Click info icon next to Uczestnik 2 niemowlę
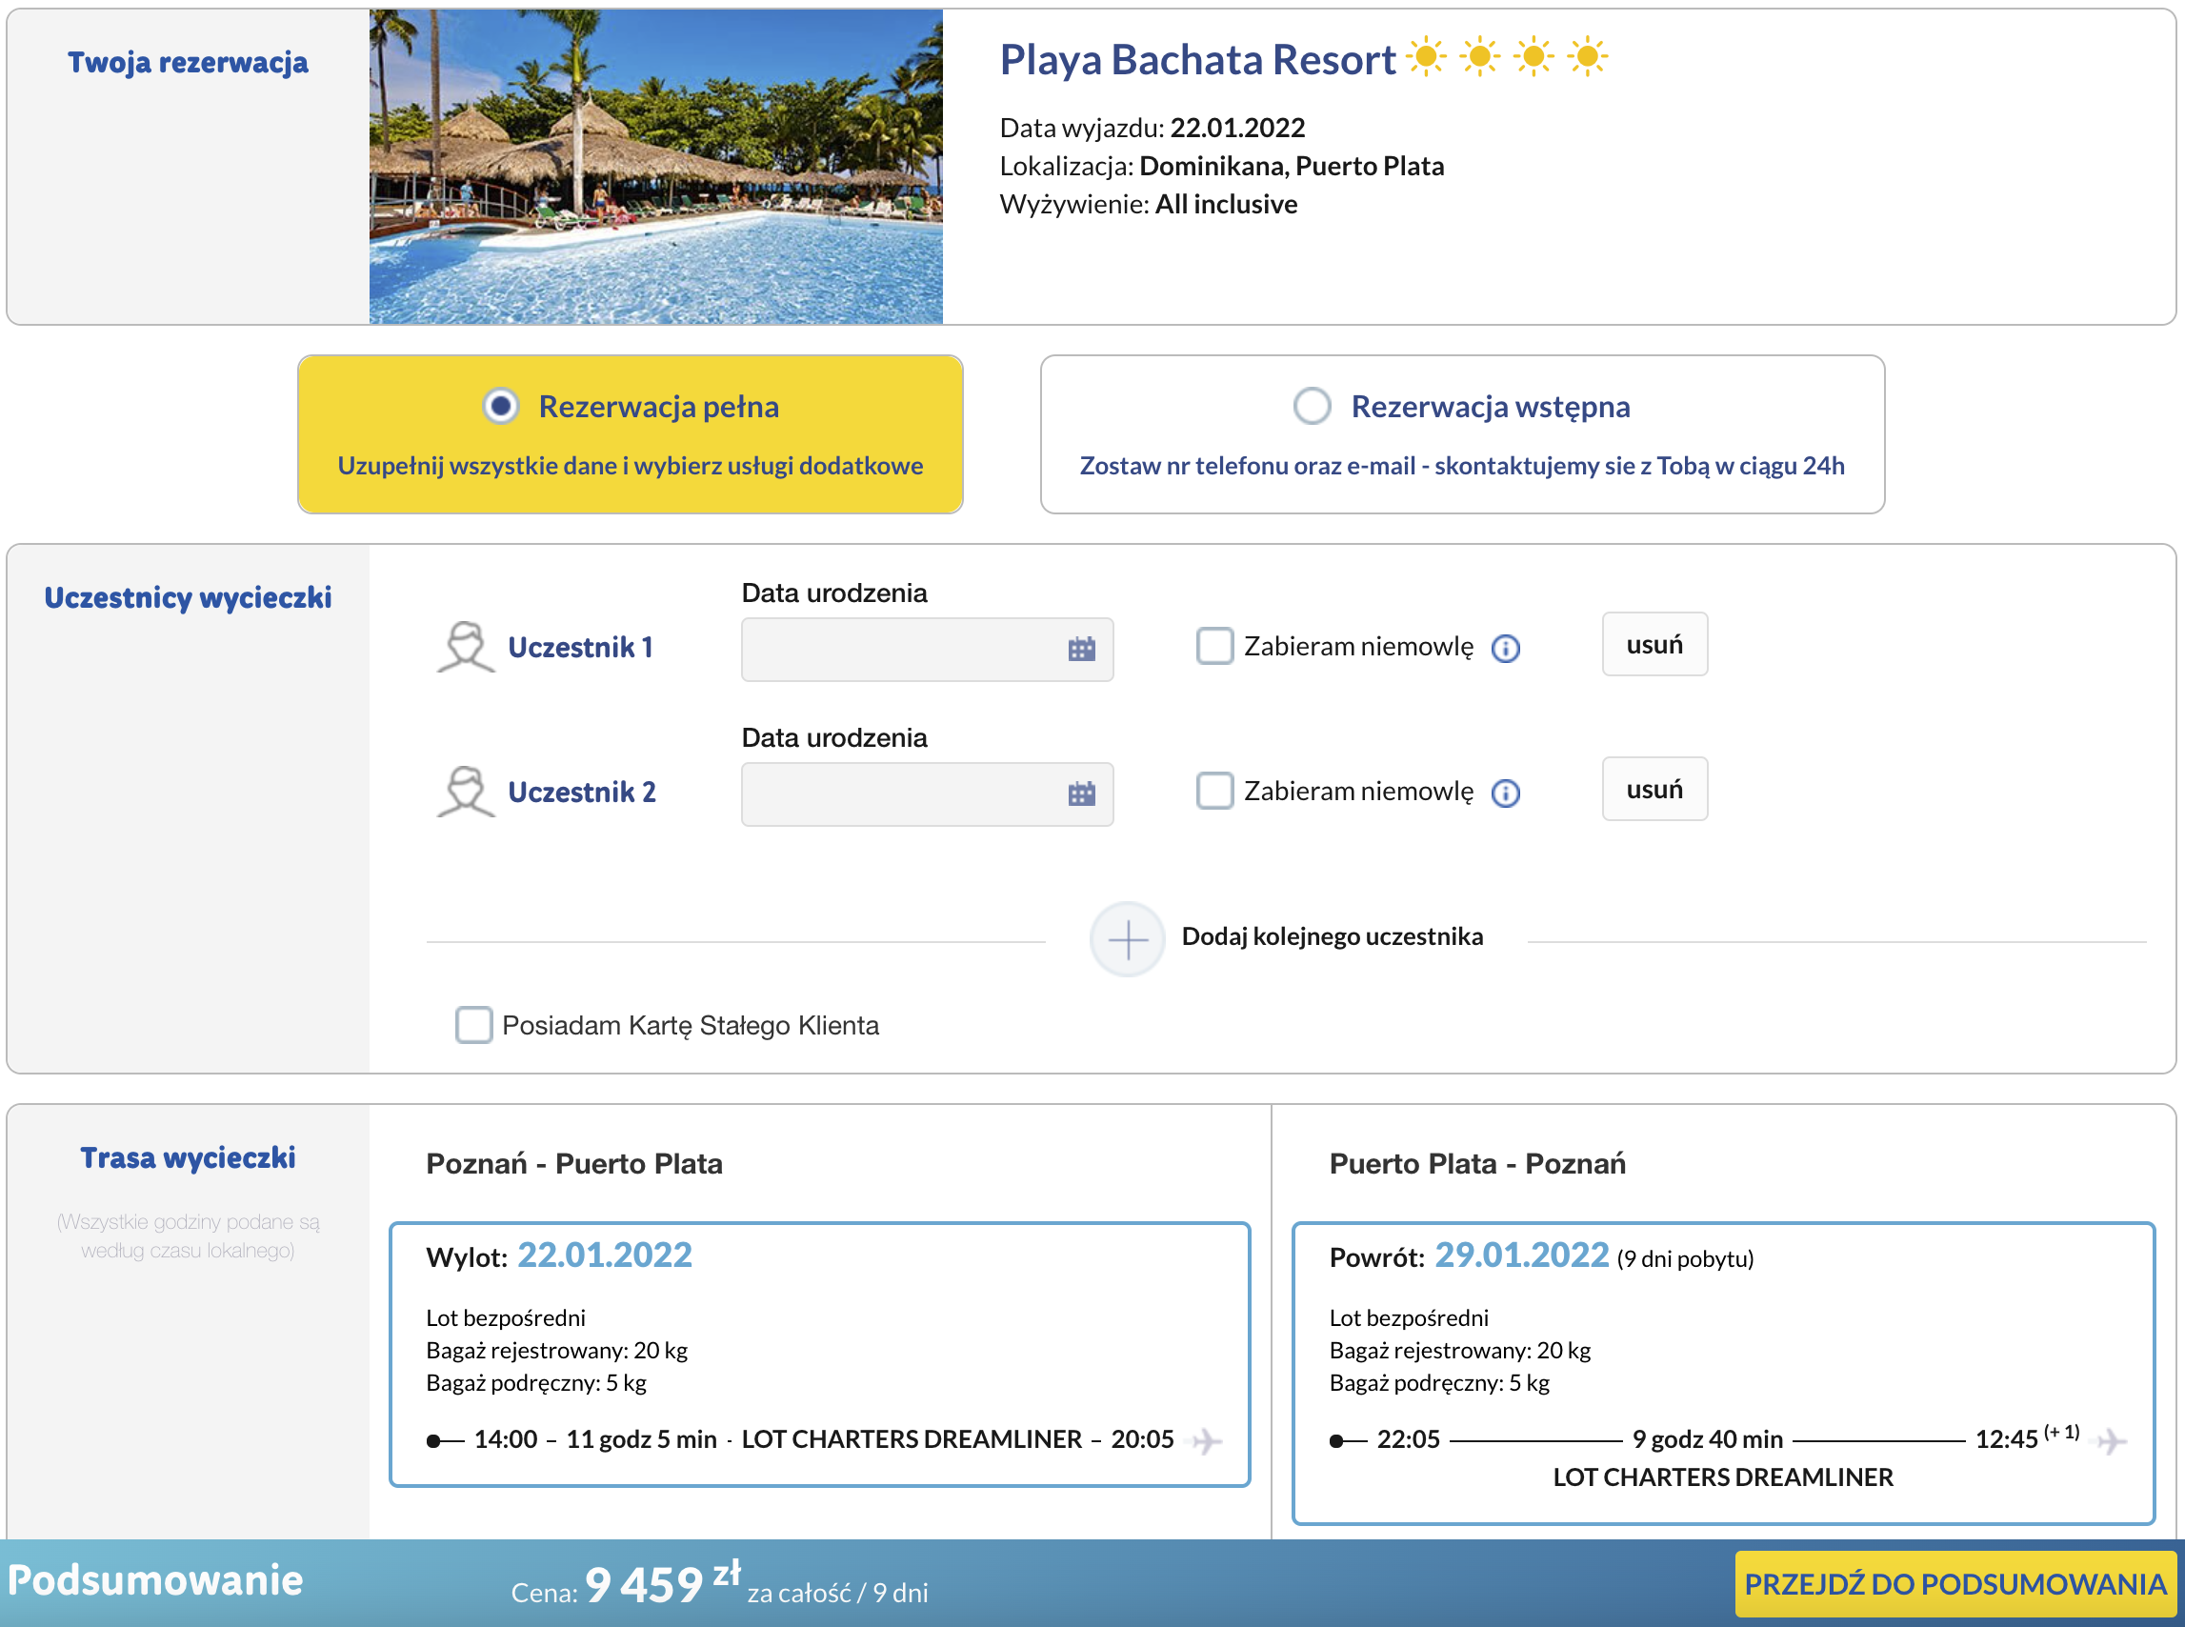2185x1627 pixels. tap(1506, 793)
